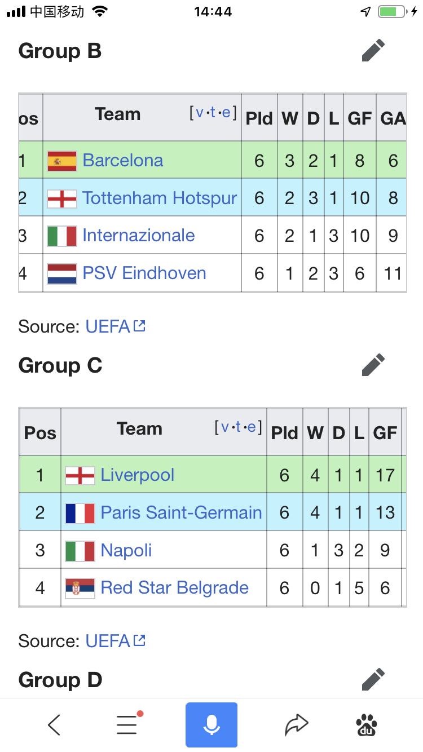Tap the 'e' edit link in Group C table header
The height and width of the screenshot is (752, 423).
(252, 427)
